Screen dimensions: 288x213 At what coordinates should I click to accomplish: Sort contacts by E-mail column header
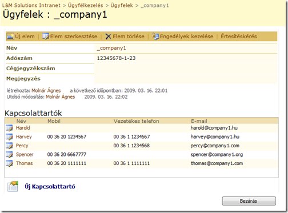pos(199,121)
